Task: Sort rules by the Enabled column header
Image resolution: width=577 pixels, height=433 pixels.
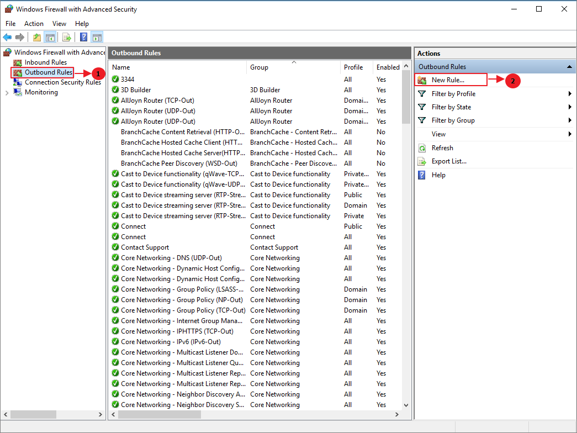Action: [x=388, y=67]
